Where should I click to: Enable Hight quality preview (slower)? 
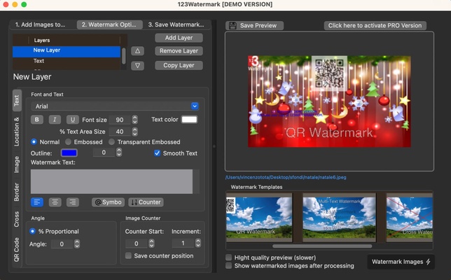click(x=229, y=258)
